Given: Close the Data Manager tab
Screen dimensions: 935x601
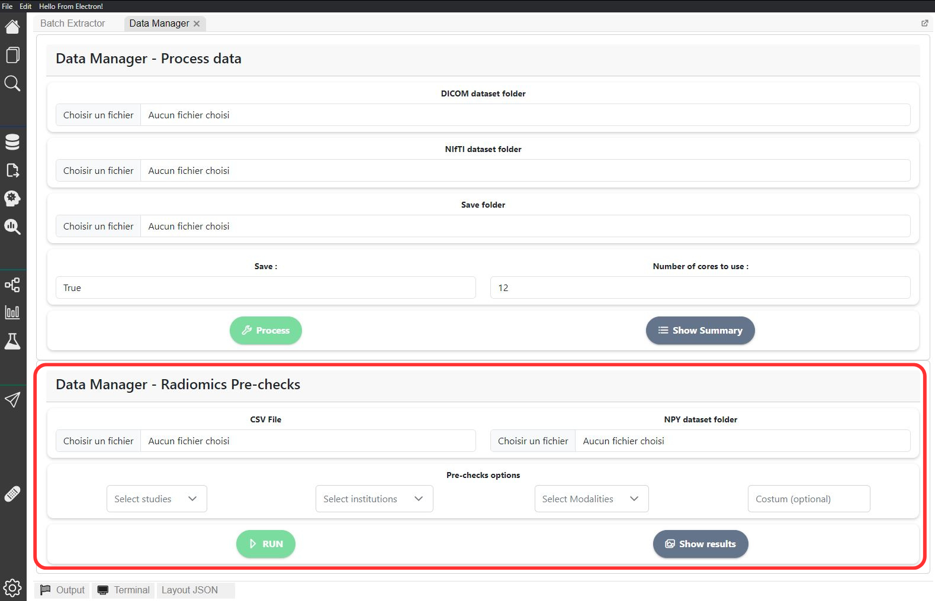Looking at the screenshot, I should click(197, 24).
